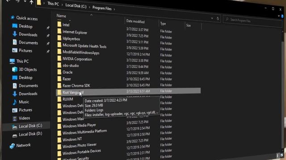Sort by Size column header
Screen dimensions: 286x160
(189, 26)
